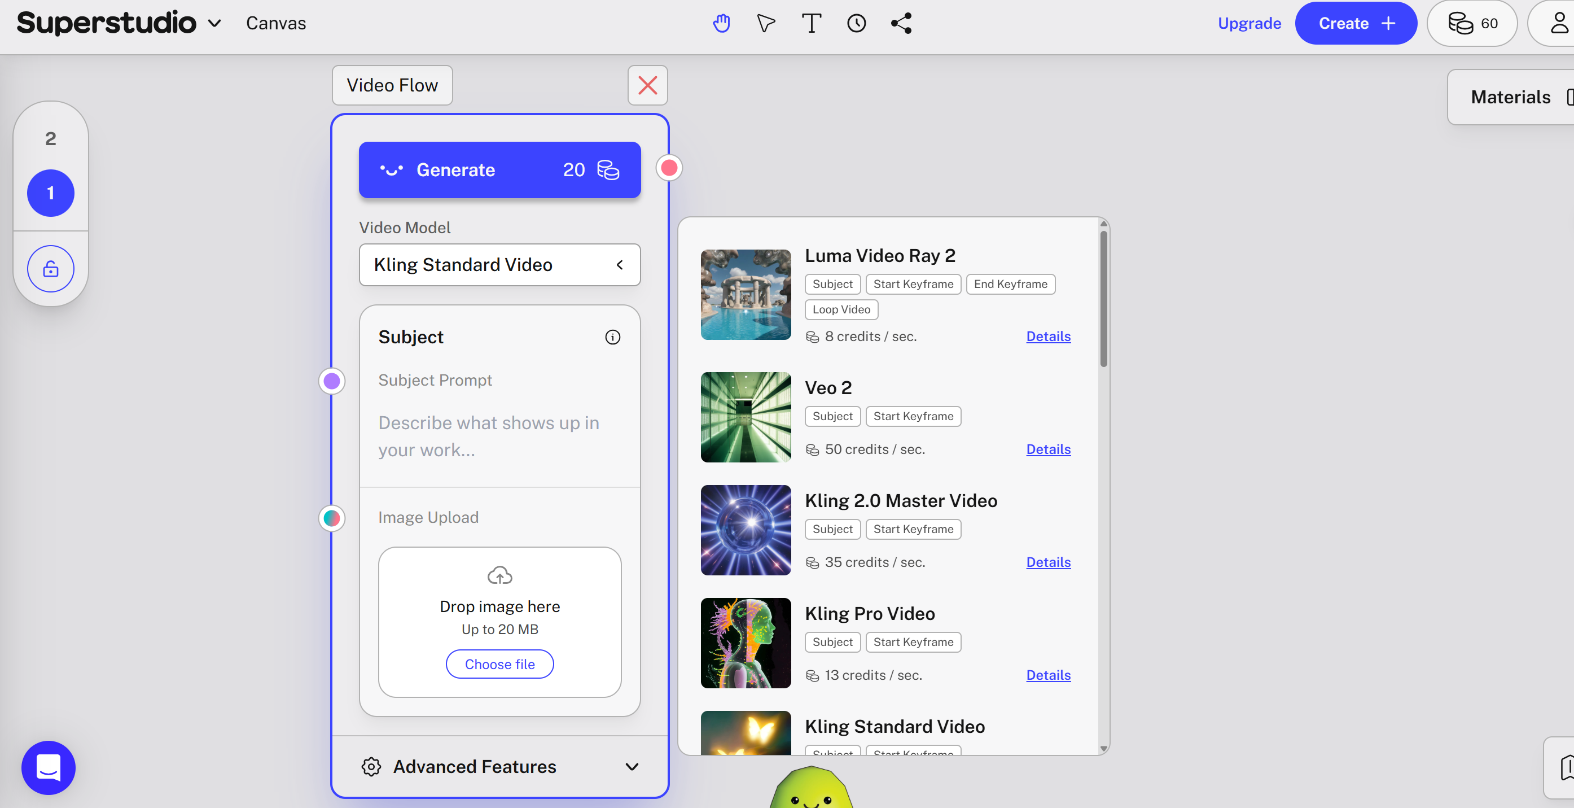Click the Choose file button
The width and height of the screenshot is (1574, 808).
click(499, 664)
